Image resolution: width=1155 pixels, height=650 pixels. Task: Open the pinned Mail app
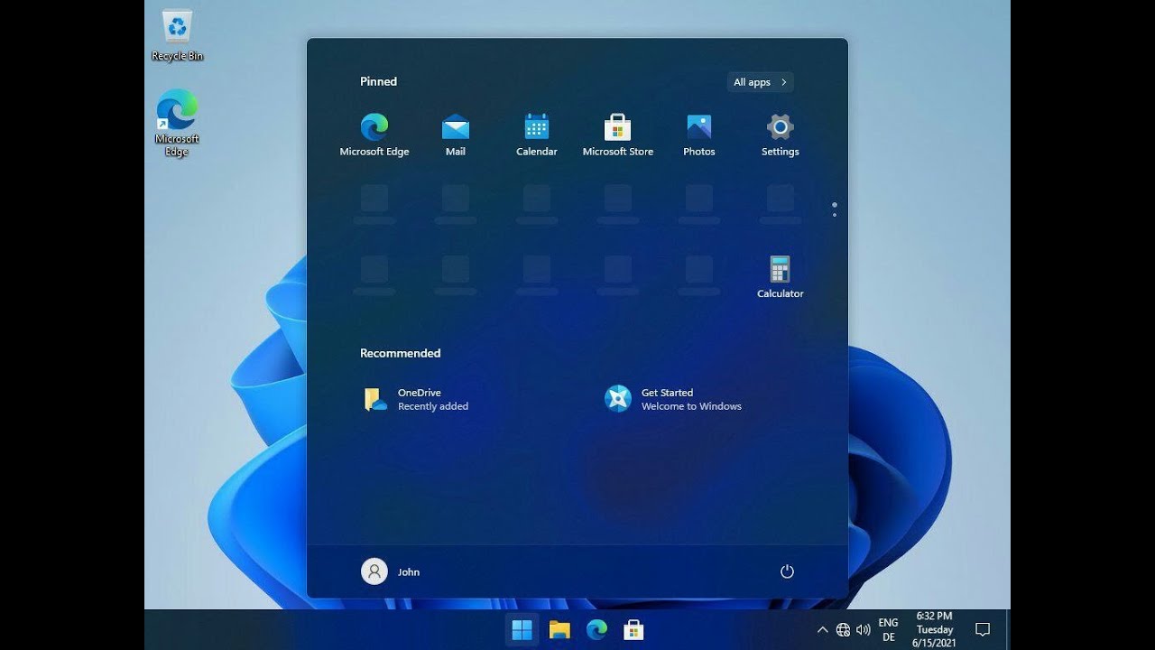point(456,135)
